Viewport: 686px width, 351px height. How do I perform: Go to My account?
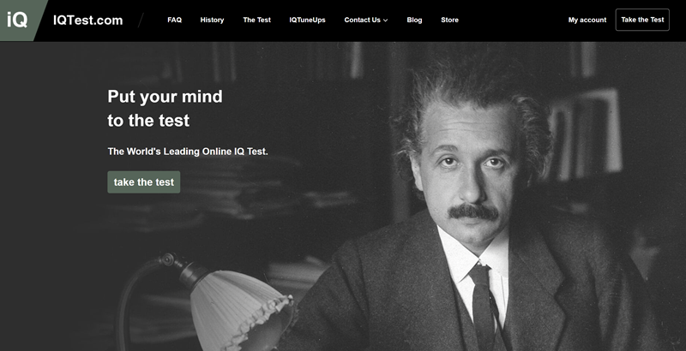click(x=587, y=20)
